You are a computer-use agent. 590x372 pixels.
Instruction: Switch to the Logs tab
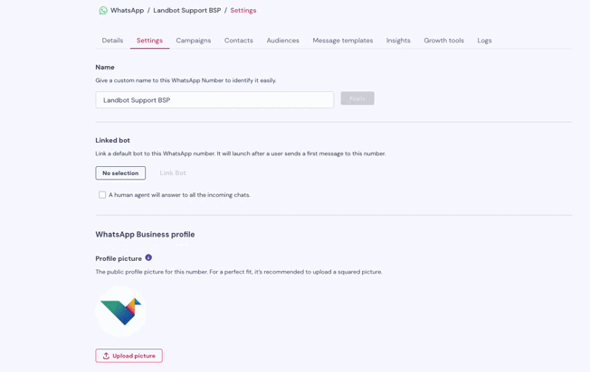pos(485,41)
